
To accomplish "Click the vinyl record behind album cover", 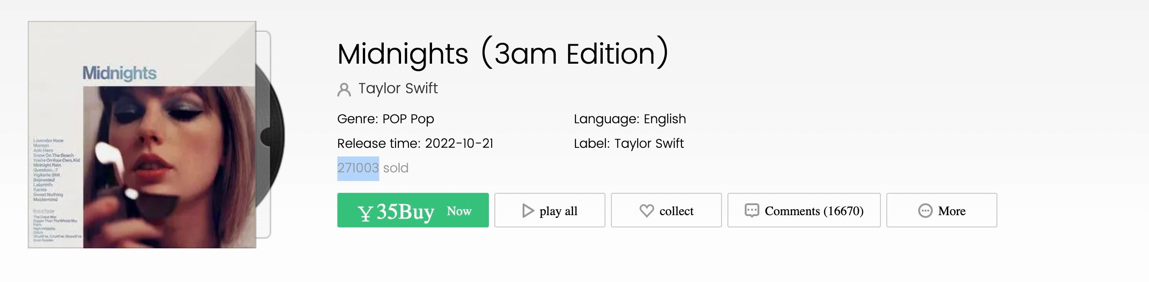I will click(271, 136).
